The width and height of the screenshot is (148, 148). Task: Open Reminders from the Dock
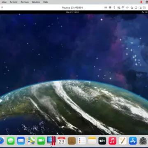(x=82, y=141)
